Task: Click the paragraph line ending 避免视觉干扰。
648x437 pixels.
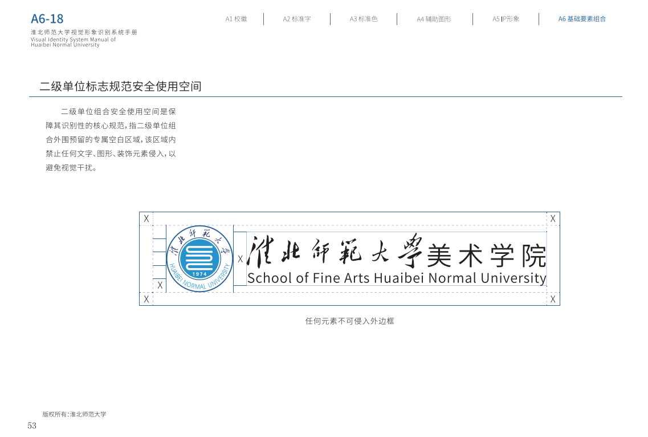Action: (71, 168)
